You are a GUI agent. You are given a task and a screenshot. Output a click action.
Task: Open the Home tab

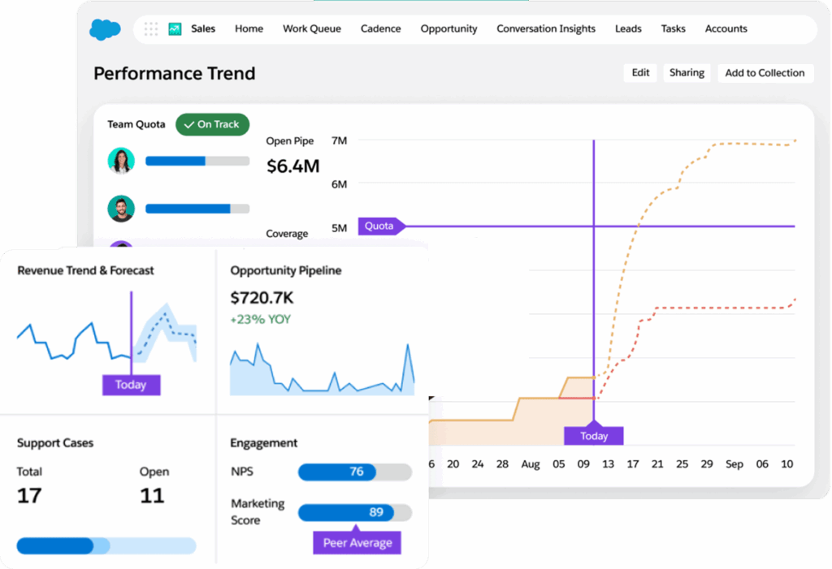click(249, 28)
